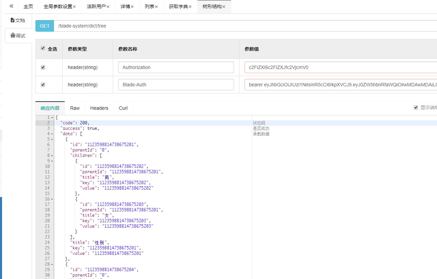This screenshot has height=279, width=437.
Task: Close the 列表 tab
Action: click(156, 7)
